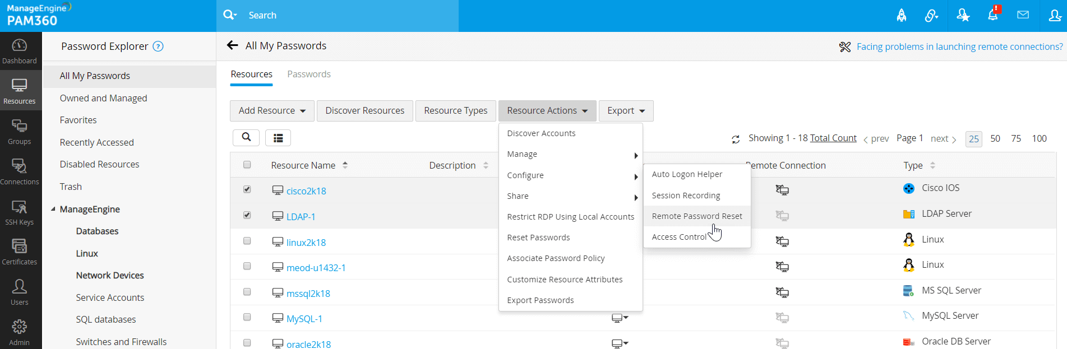This screenshot has width=1067, height=349.
Task: Click the back arrow beside All My Passwords
Action: tap(232, 45)
